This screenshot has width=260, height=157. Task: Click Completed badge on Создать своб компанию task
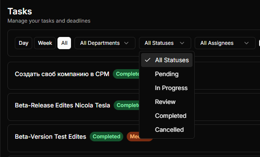pos(126,74)
